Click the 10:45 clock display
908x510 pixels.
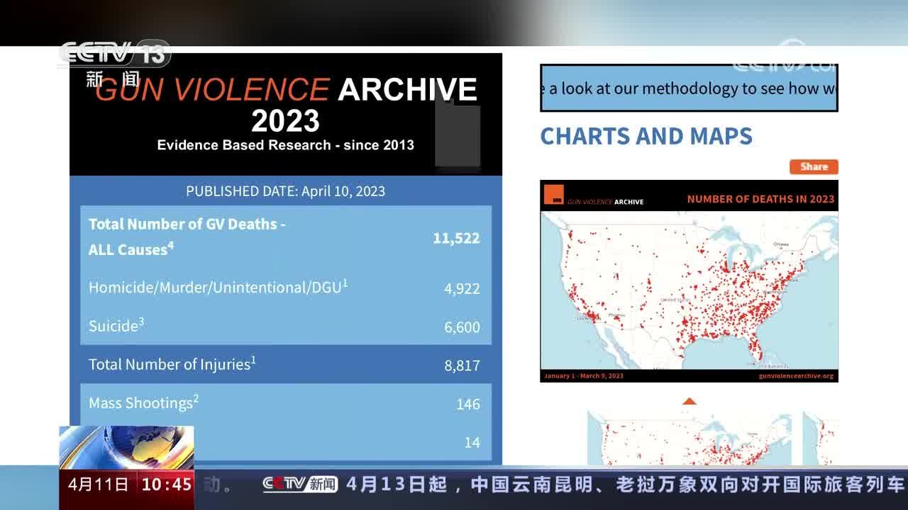pos(167,484)
